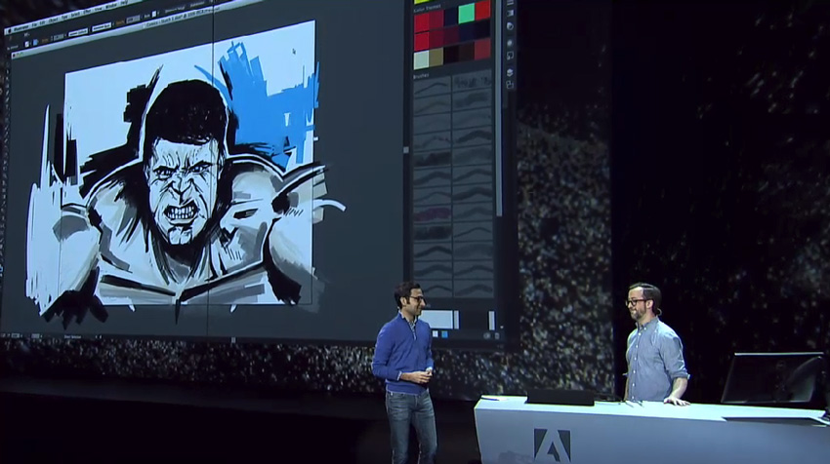Open the File menu

coord(34,24)
